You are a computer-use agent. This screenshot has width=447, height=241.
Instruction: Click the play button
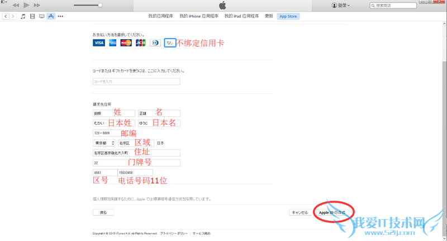tap(26, 5)
